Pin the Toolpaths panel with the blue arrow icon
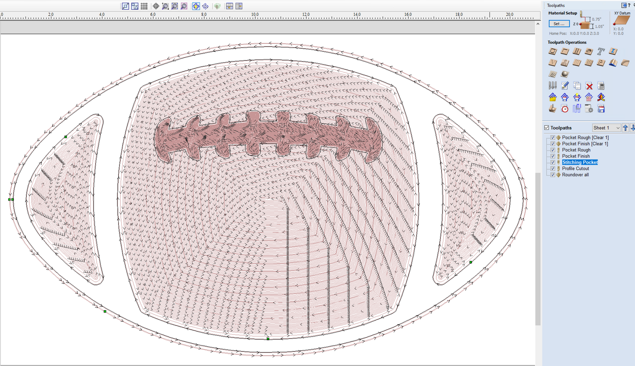635x366 pixels. 624,5
